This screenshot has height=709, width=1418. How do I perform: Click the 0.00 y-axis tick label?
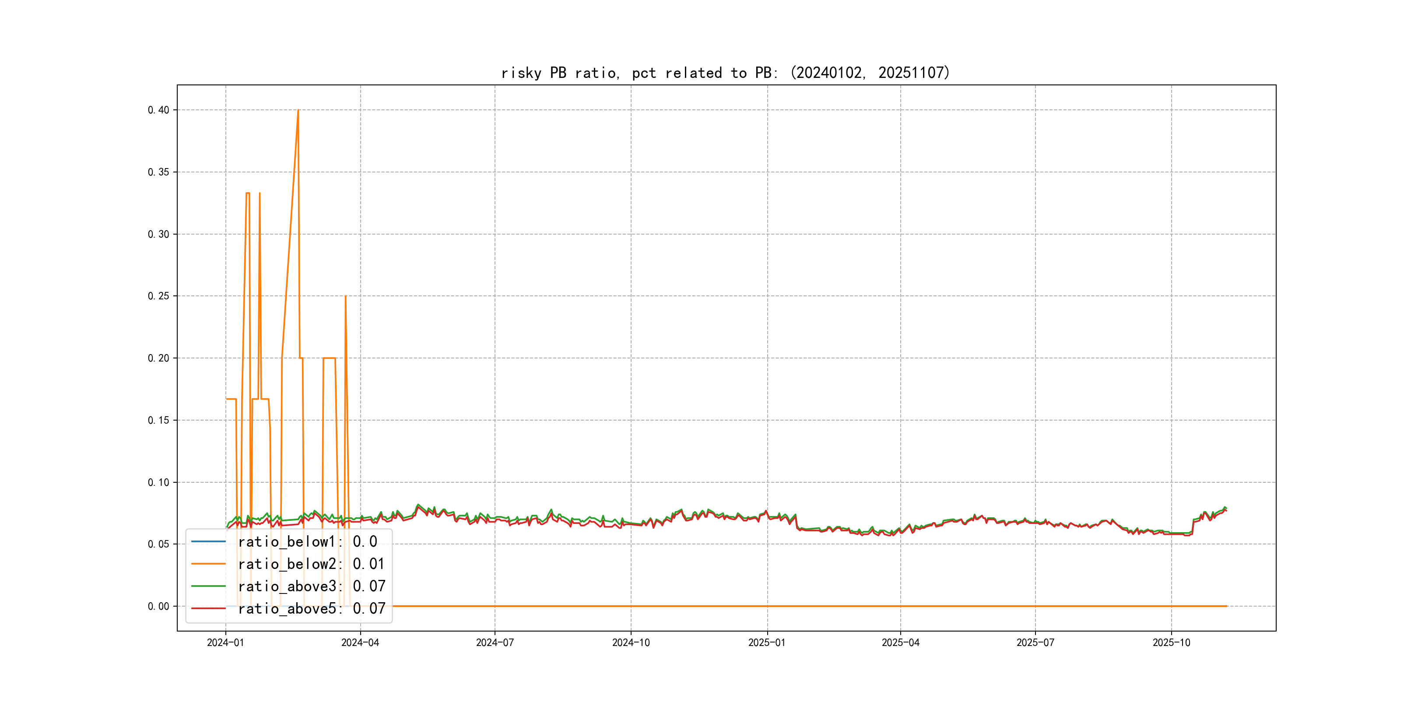[x=158, y=606]
